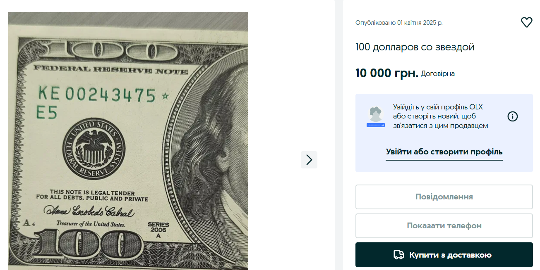The image size is (540, 270).
Task: Click the green star after serial number
Action: point(166,96)
